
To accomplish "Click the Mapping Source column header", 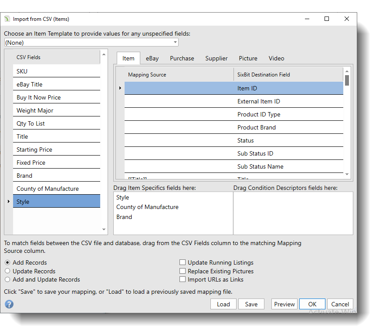I will (x=179, y=74).
